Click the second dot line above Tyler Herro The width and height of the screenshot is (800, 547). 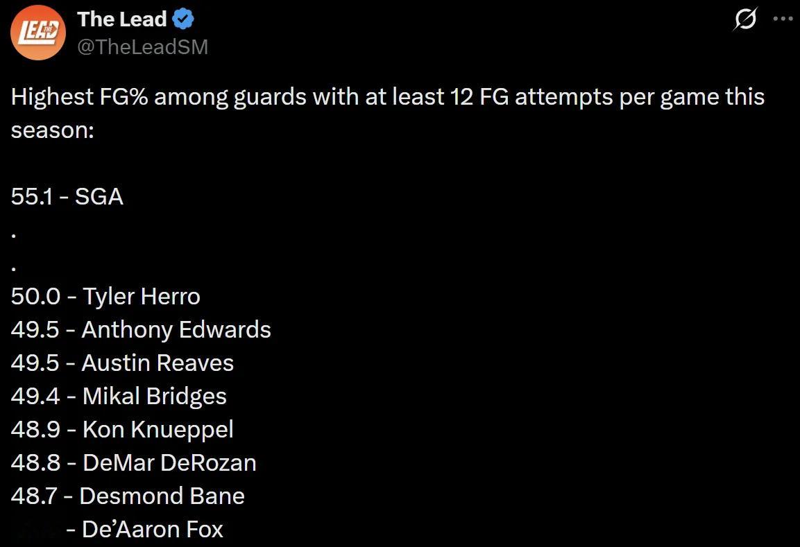[x=15, y=268]
